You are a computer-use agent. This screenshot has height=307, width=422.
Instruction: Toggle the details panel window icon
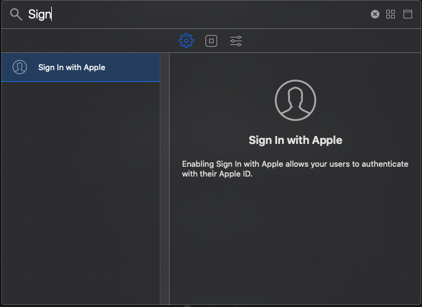[x=408, y=14]
